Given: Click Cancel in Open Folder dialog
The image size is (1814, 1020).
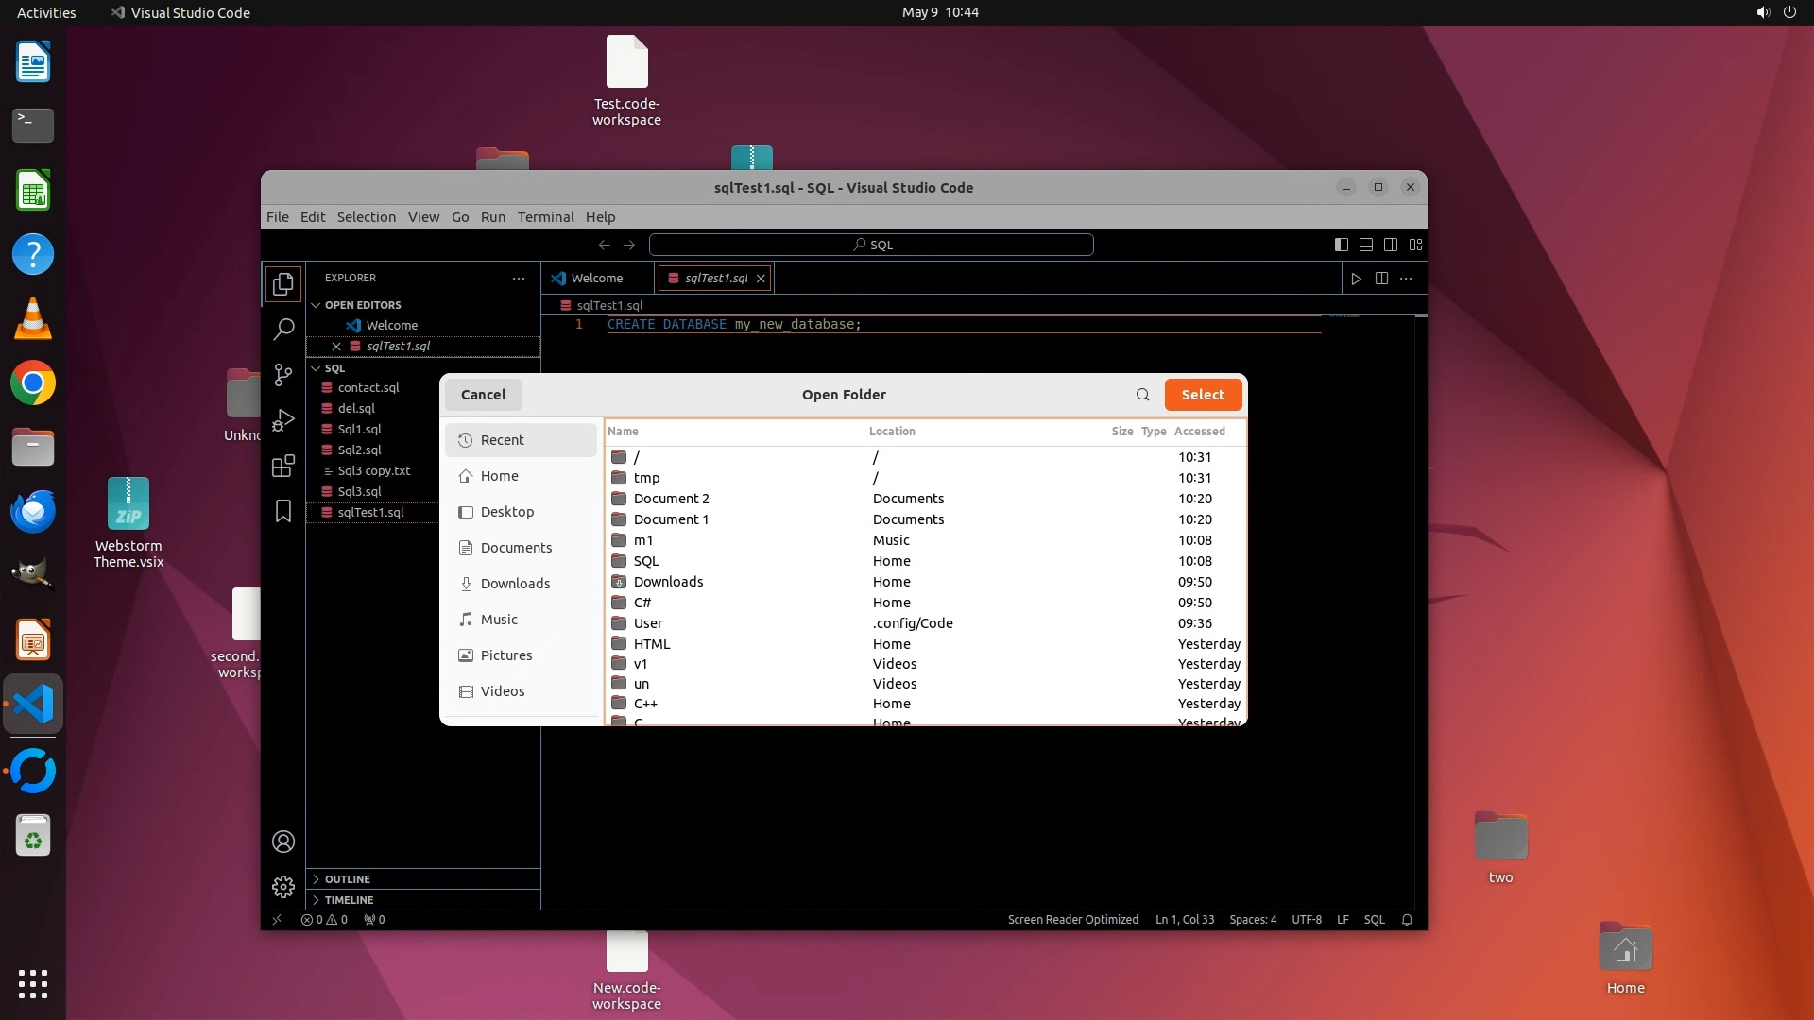Looking at the screenshot, I should point(483,395).
